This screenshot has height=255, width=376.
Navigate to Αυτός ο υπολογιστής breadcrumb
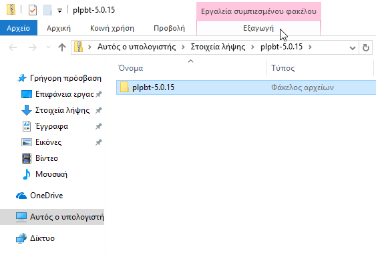pos(136,47)
